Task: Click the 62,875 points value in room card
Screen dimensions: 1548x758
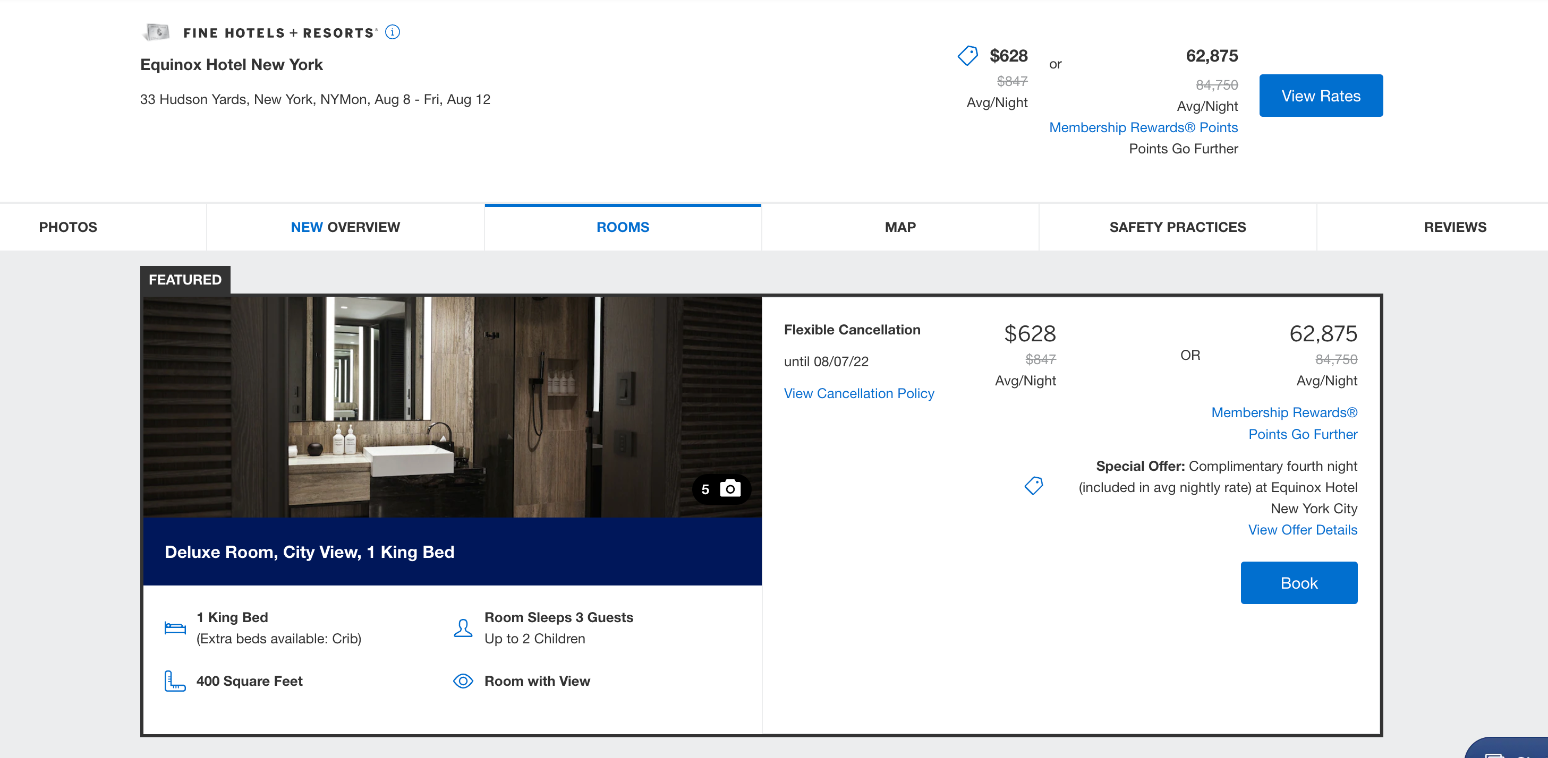Action: (1323, 333)
